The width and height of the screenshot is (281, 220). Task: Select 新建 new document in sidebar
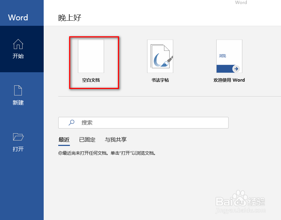tap(18, 95)
